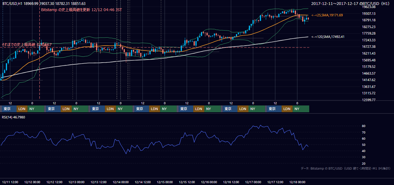This screenshot has height=185, width=394.
Task: Select the 12/12 00:00 date label
Action: 32,182
